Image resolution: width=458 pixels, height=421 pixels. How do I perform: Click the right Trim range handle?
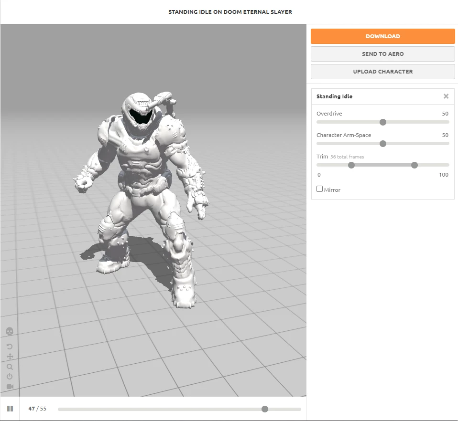(x=414, y=165)
